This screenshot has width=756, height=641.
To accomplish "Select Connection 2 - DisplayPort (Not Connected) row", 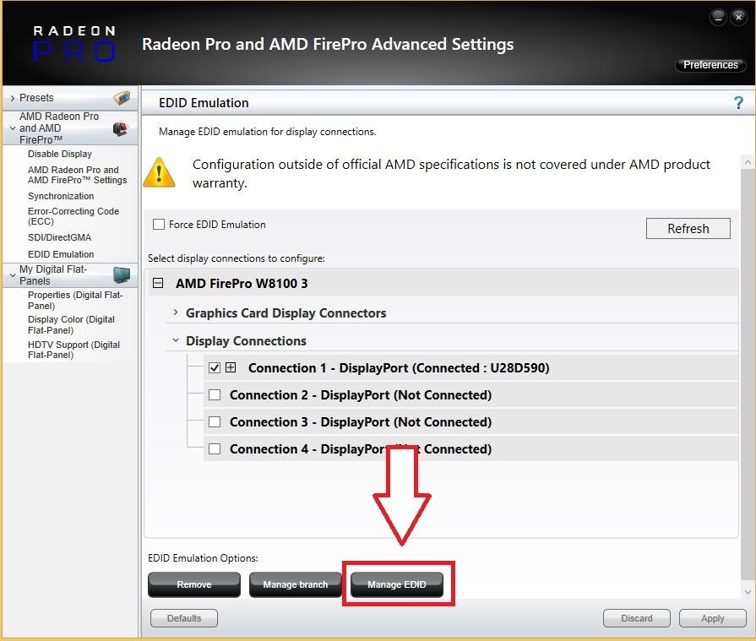I will 470,394.
